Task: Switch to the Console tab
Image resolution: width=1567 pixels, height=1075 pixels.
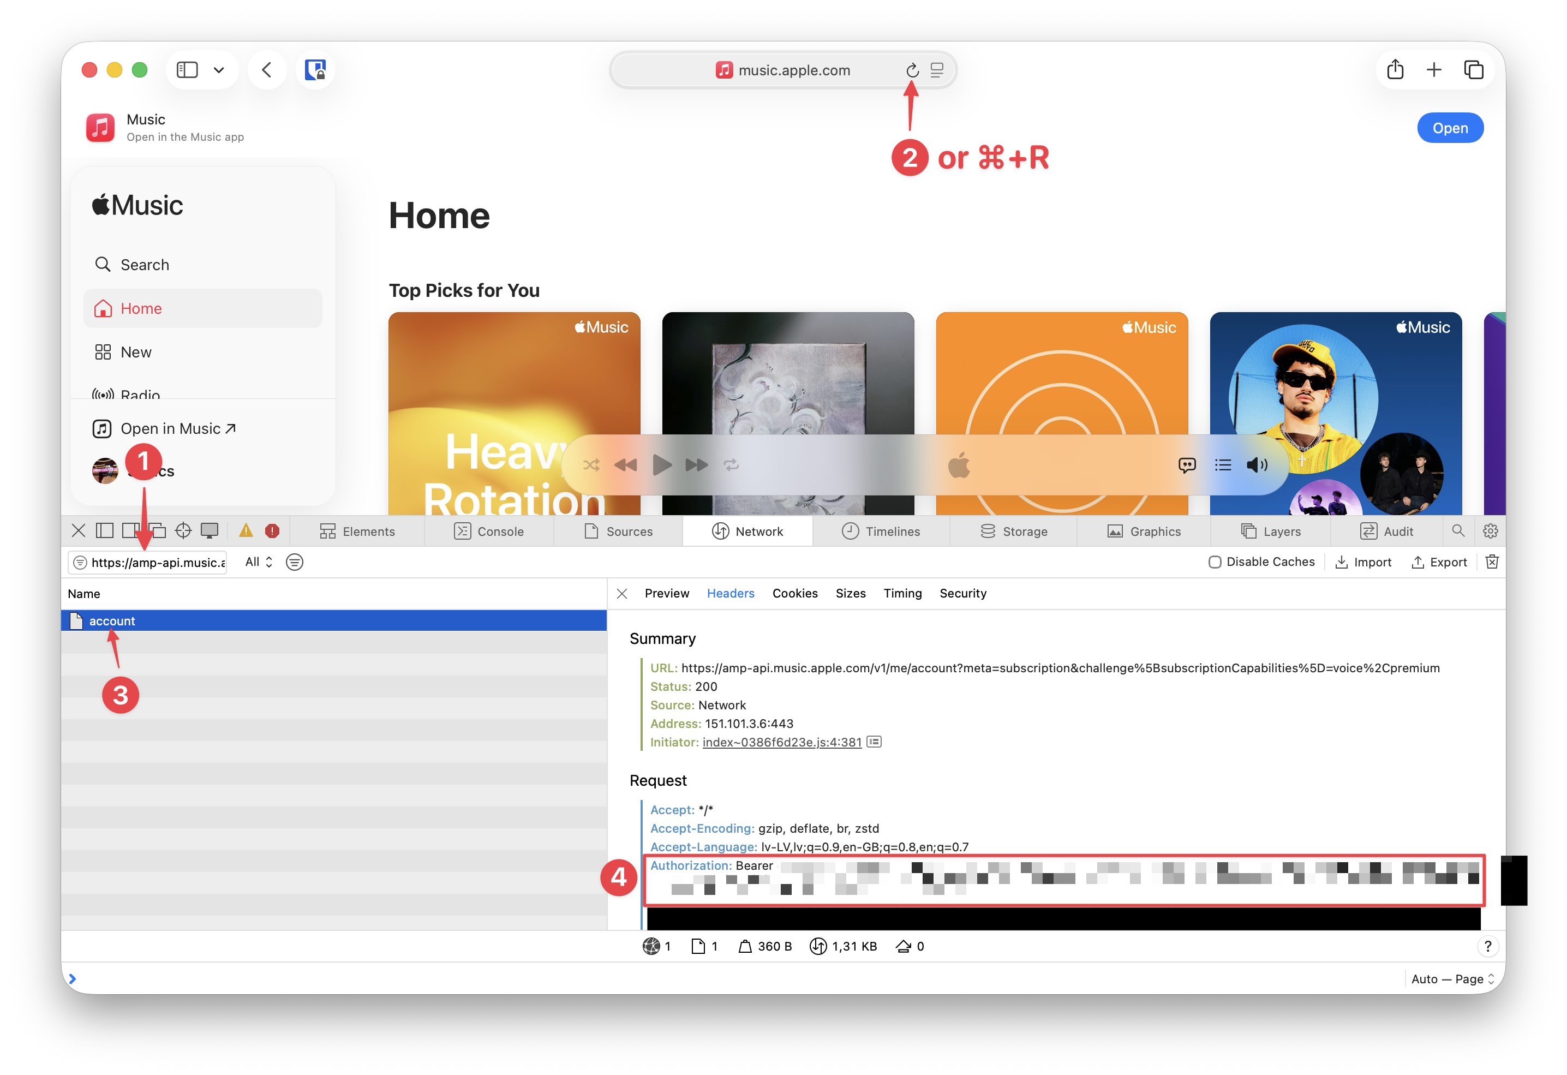Action: coord(489,531)
